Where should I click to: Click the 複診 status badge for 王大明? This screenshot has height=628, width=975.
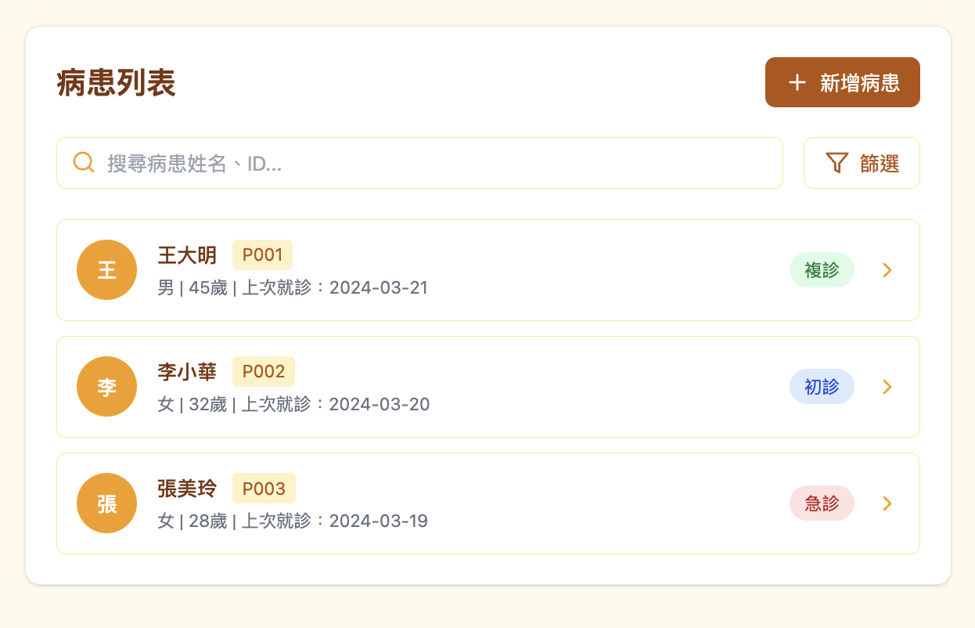pos(822,269)
